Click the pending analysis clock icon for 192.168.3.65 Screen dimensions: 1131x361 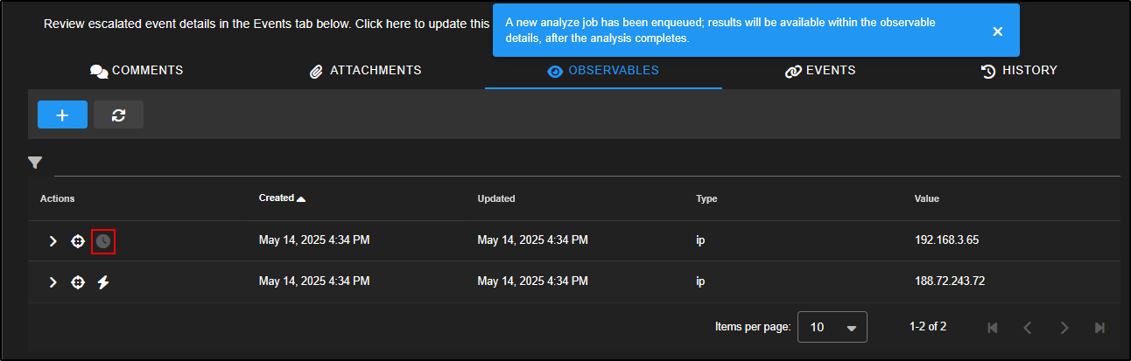click(x=103, y=241)
